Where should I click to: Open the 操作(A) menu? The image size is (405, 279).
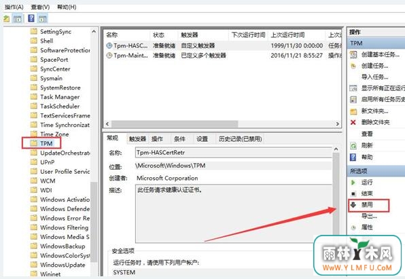pyautogui.click(x=14, y=7)
